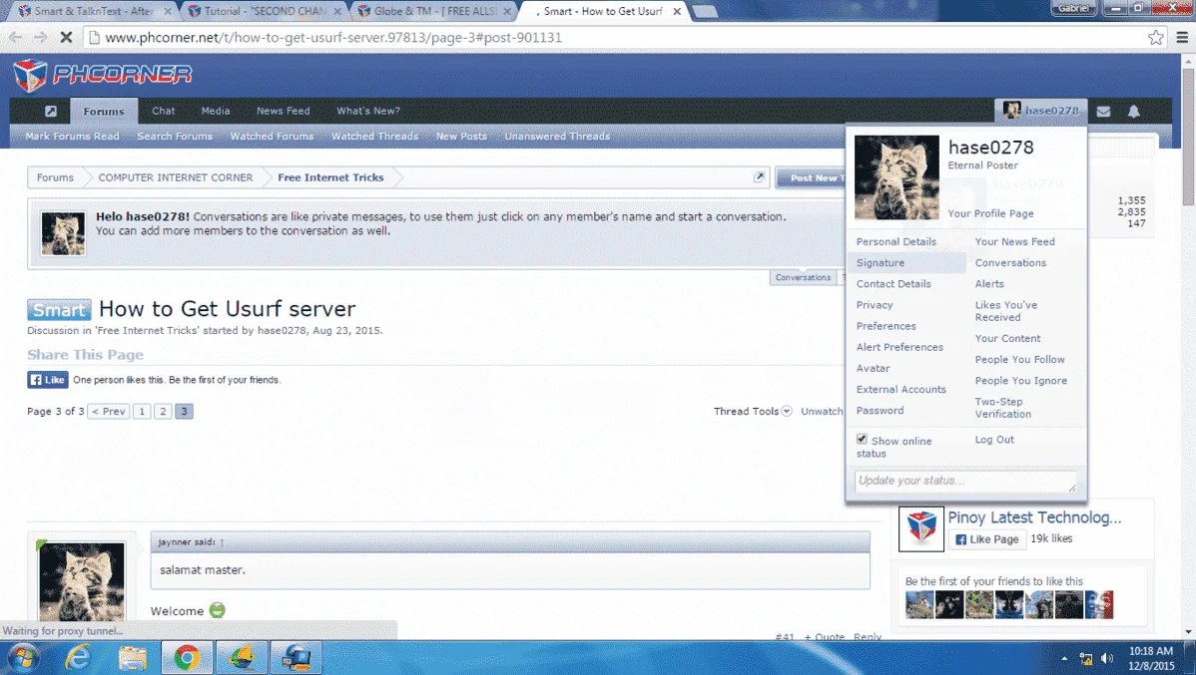This screenshot has height=675, width=1196.
Task: Open Conversations in account menu
Action: click(x=1010, y=263)
